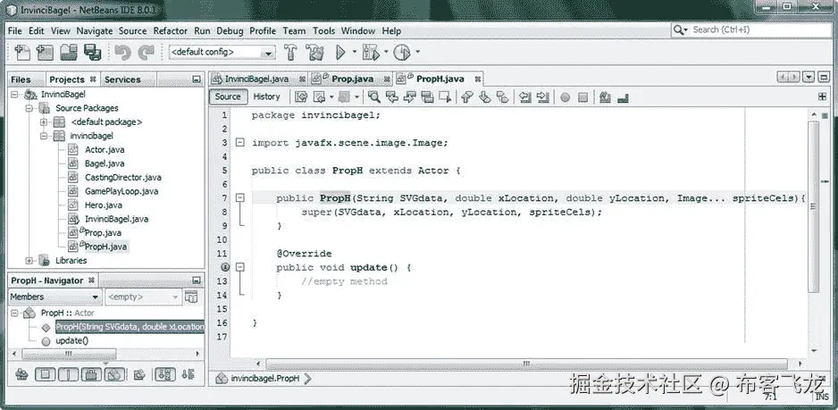Click the Profile Project clock icon
Screen dimensions: 838x410
point(402,53)
